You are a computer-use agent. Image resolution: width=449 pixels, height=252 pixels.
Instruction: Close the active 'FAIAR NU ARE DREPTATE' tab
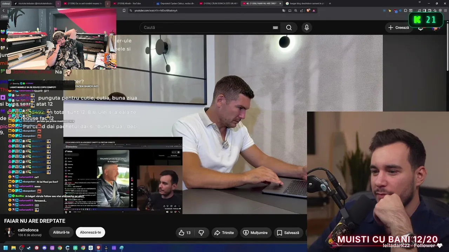[x=280, y=3]
